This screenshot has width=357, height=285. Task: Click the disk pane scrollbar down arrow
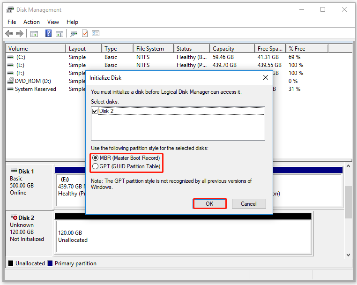click(x=349, y=255)
